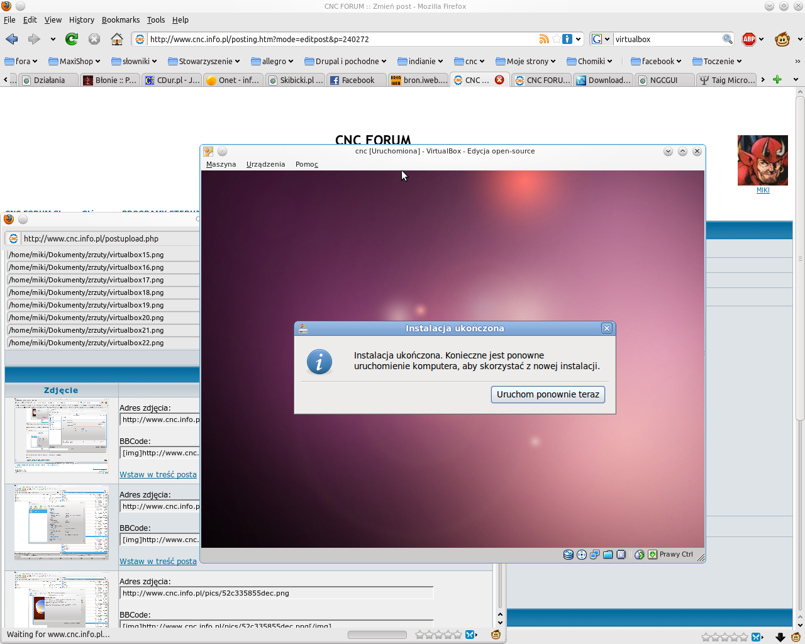
Task: Open the fora bookmarks folder
Action: (x=21, y=61)
